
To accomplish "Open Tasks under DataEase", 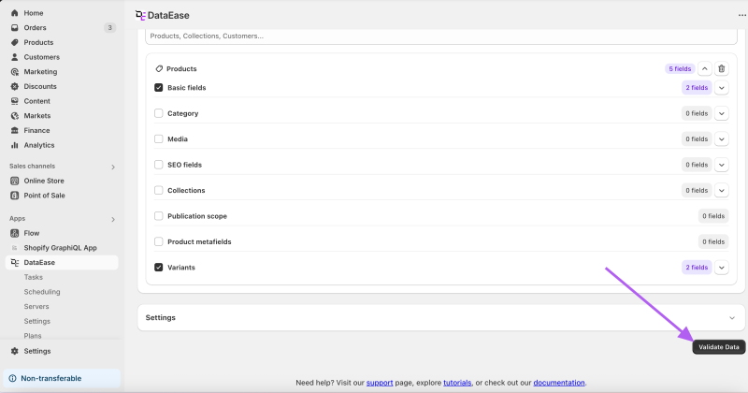I will (34, 277).
